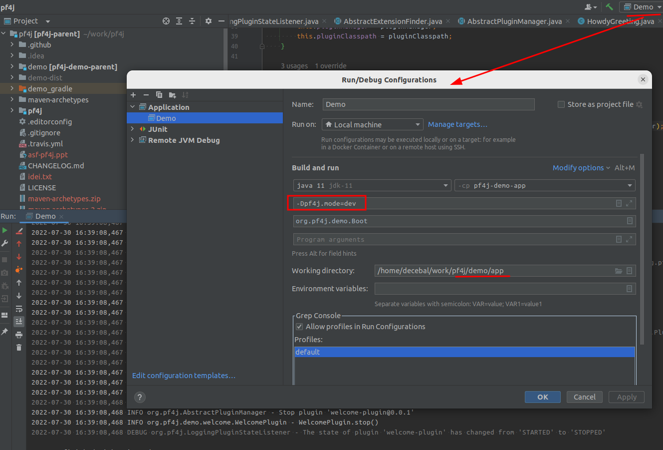The height and width of the screenshot is (450, 663).
Task: Select opened file target icon in Project panel
Action: tap(166, 21)
